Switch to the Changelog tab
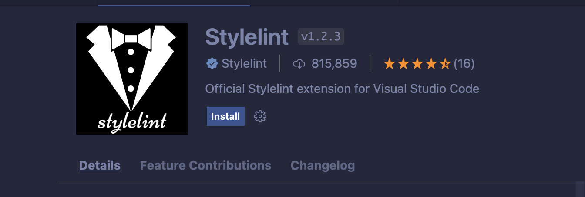Screen dimensions: 585x197 click(x=323, y=165)
